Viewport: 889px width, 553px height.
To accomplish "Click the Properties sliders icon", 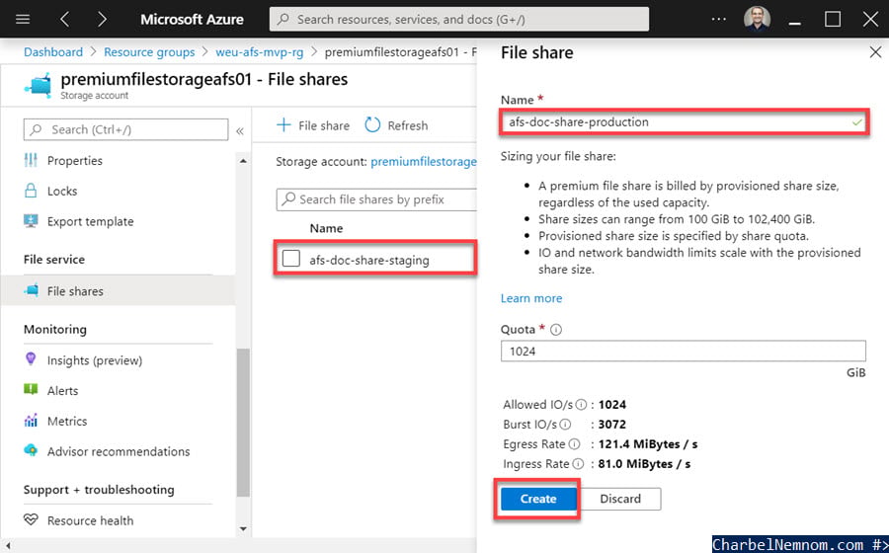I will pyautogui.click(x=31, y=160).
